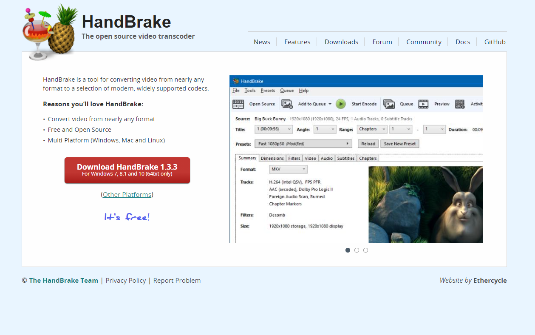Click the Reload preset button

click(x=368, y=144)
